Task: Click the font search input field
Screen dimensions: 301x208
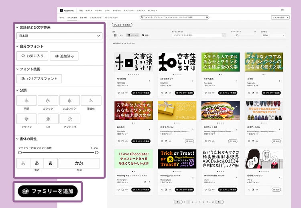Action: coord(174,18)
